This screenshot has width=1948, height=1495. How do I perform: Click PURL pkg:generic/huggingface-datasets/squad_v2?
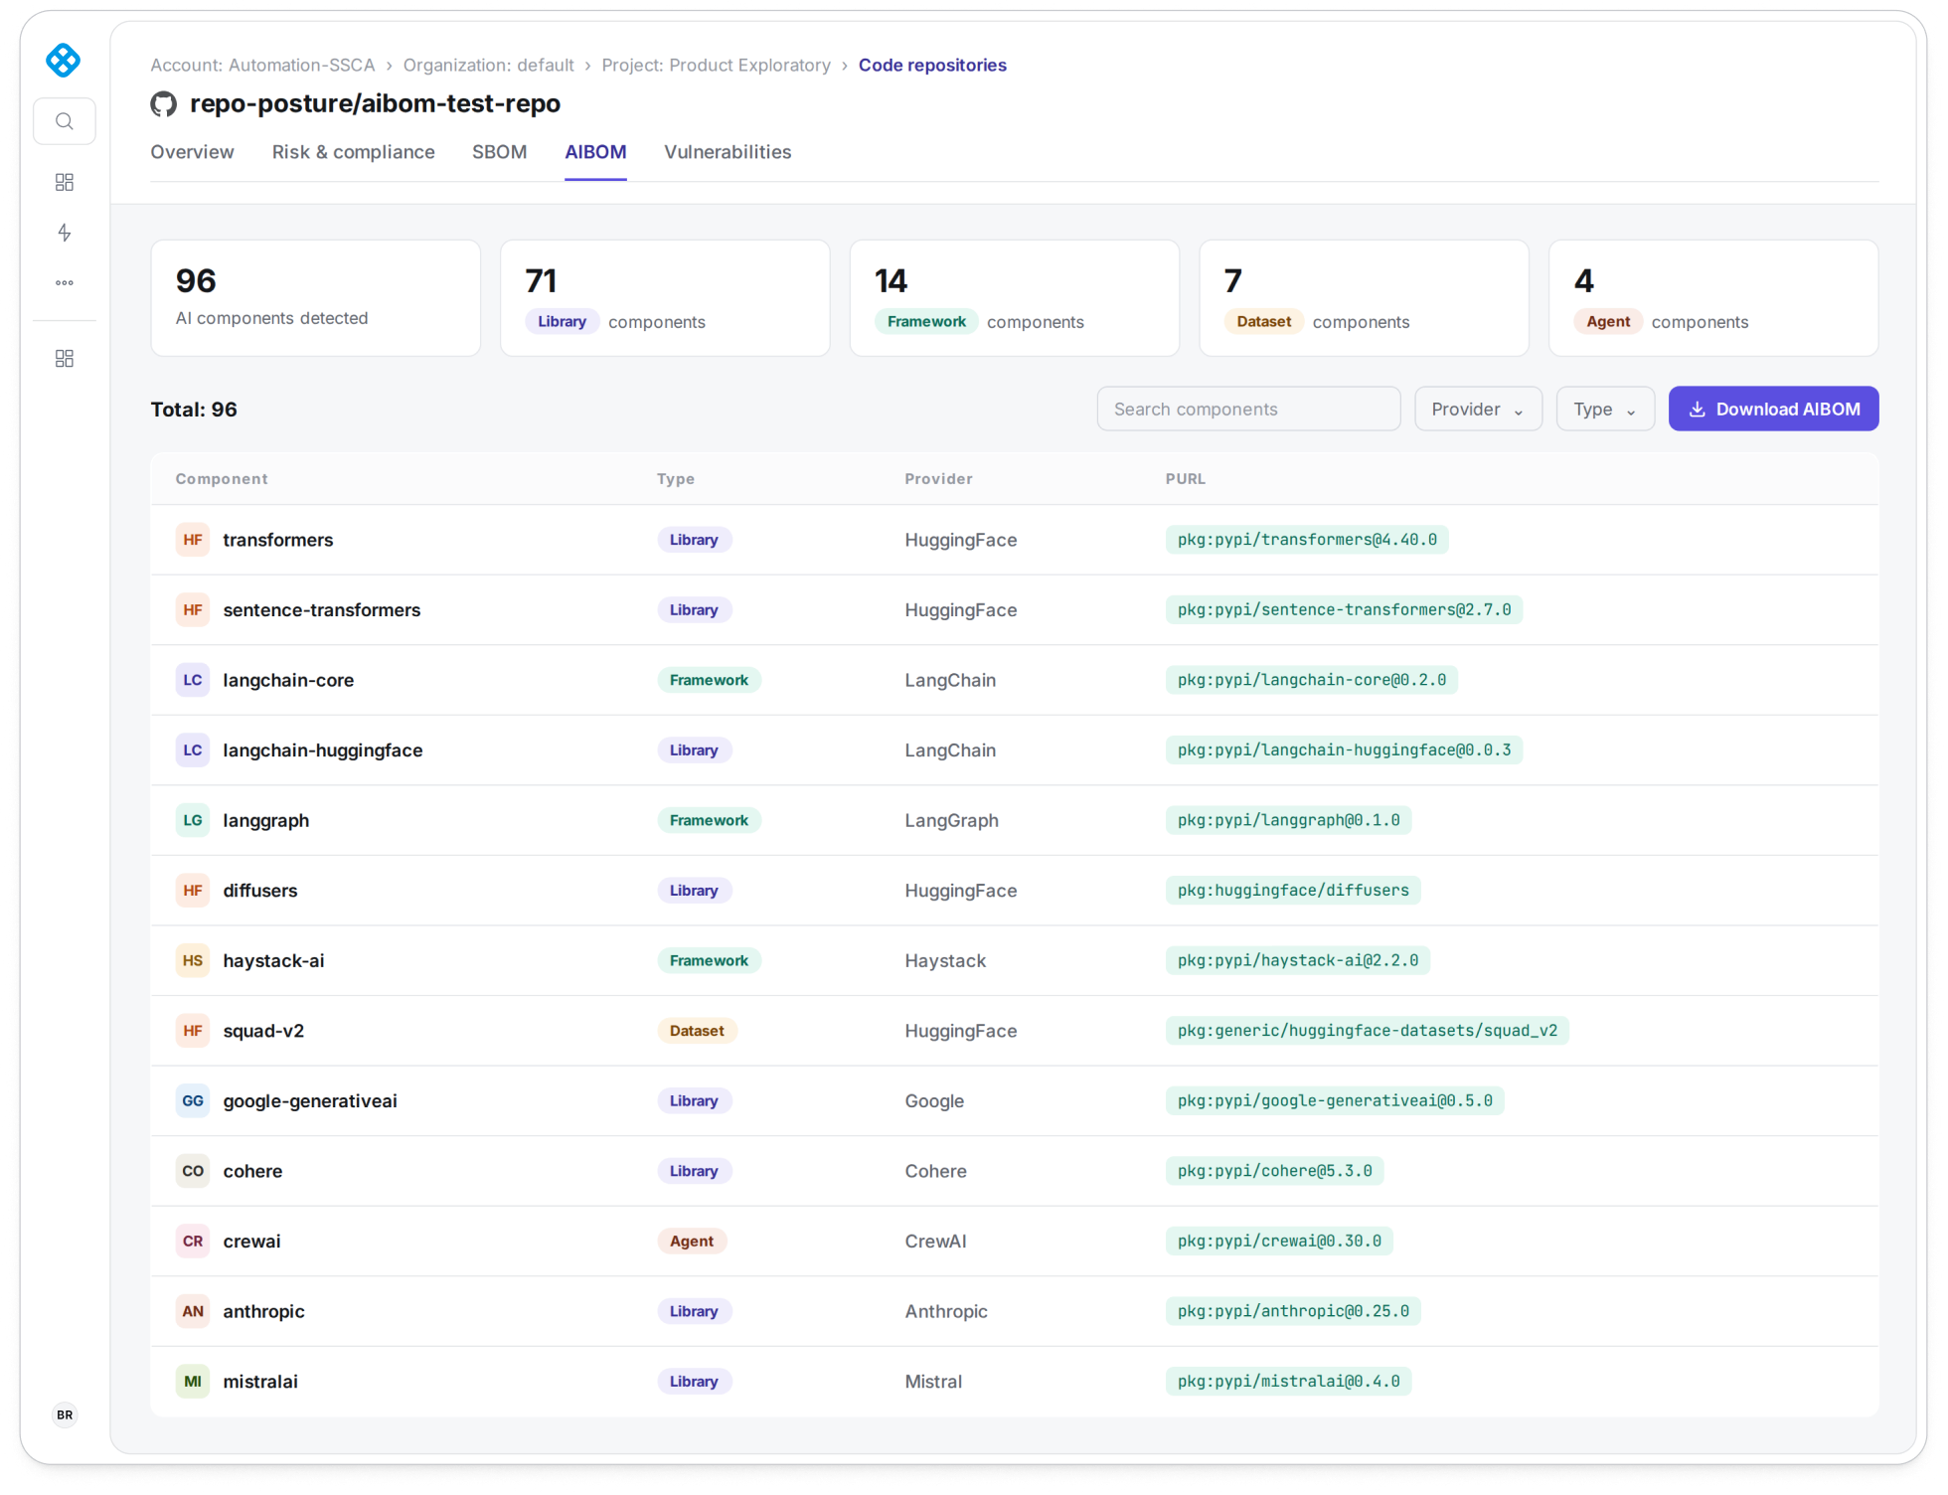click(1368, 1031)
